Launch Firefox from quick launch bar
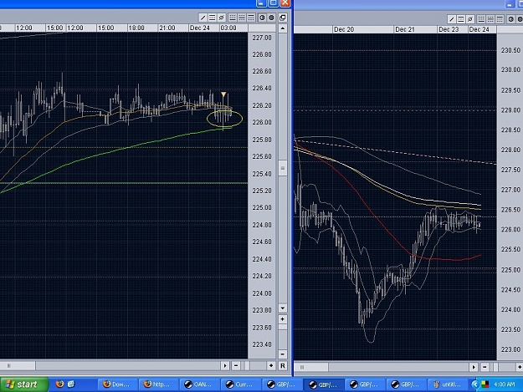Image resolution: width=523 pixels, height=392 pixels. coord(59,384)
